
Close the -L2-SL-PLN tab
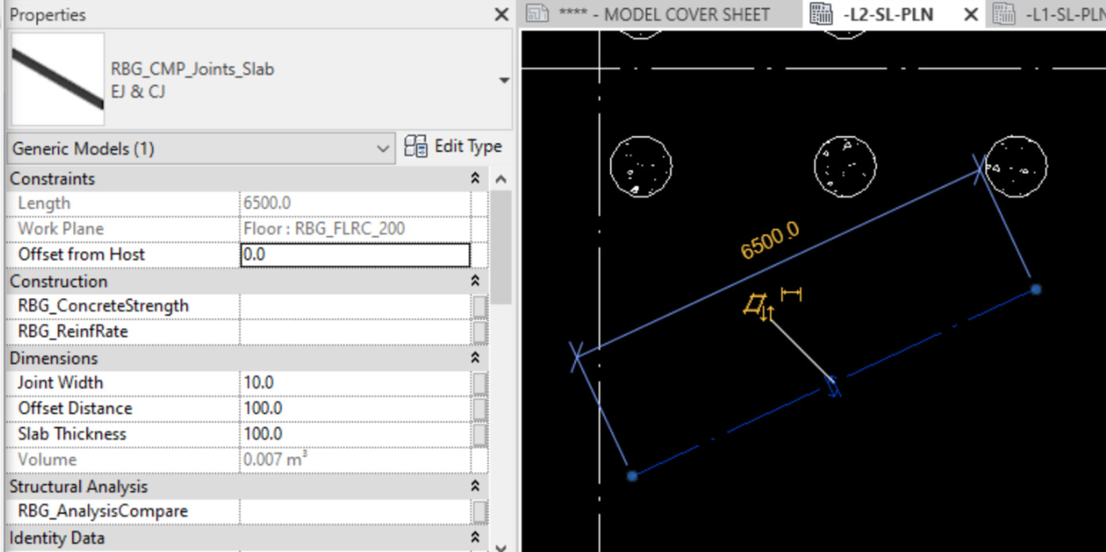(970, 15)
